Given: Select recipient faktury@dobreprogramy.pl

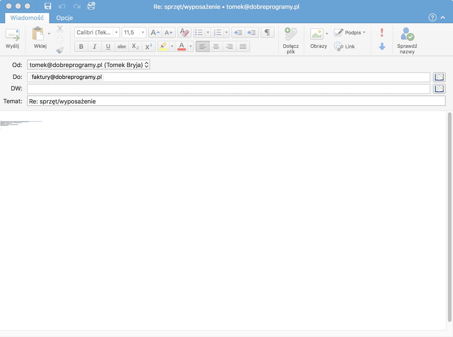Looking at the screenshot, I should (67, 77).
